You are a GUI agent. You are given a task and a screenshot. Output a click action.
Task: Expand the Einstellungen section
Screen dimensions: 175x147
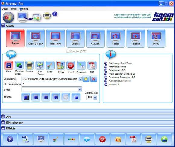pyautogui.click(x=3, y=122)
